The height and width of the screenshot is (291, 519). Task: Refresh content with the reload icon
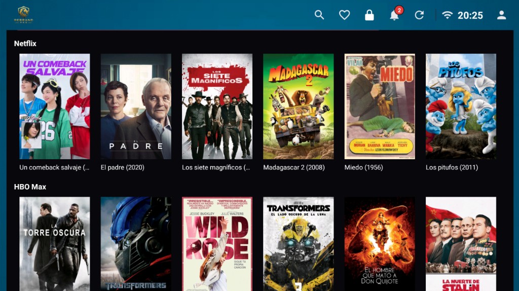(x=419, y=15)
